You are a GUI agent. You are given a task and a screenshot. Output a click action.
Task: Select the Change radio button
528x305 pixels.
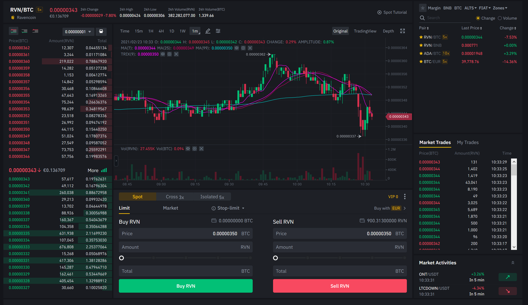click(x=478, y=18)
